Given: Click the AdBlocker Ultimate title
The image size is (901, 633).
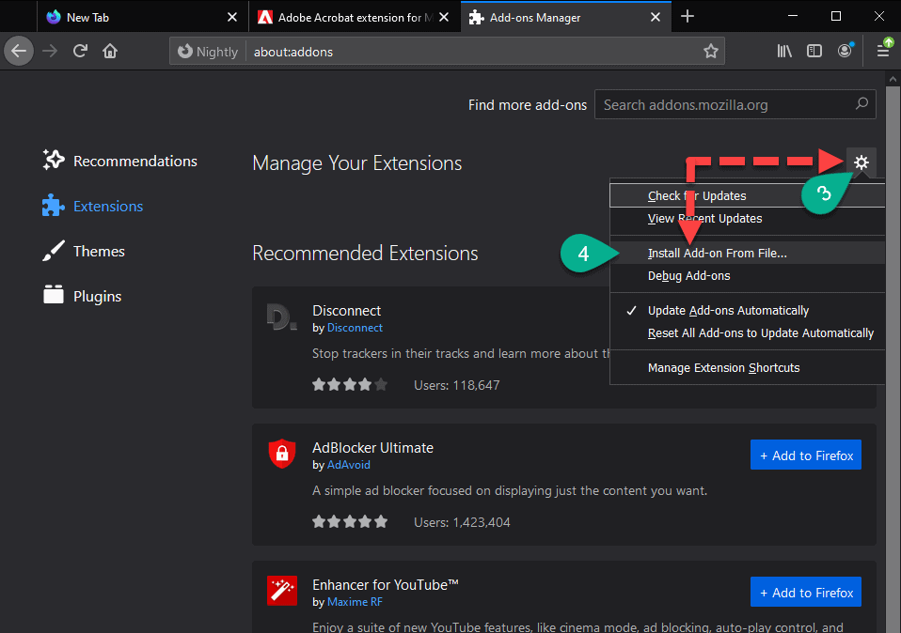Looking at the screenshot, I should [x=373, y=448].
